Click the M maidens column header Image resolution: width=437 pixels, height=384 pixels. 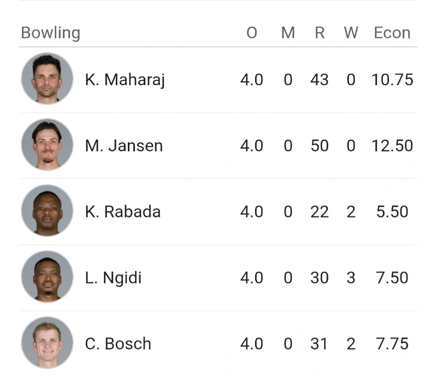click(x=288, y=33)
